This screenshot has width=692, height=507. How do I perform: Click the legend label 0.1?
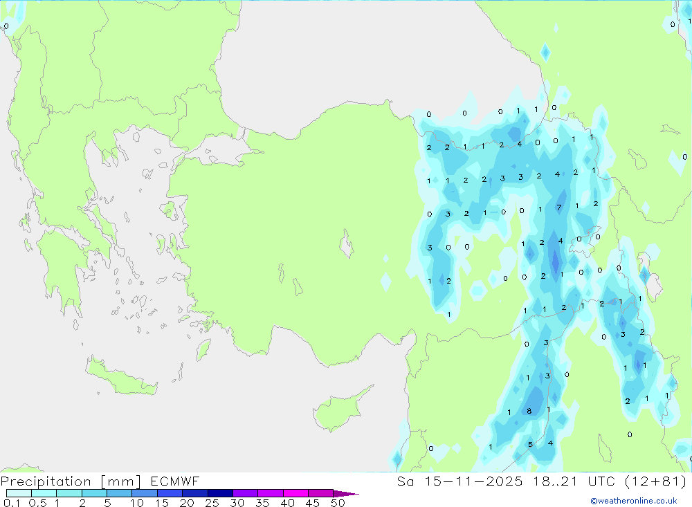[12, 503]
